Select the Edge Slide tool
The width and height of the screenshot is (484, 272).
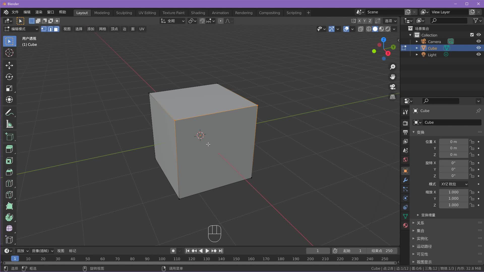pyautogui.click(x=9, y=240)
